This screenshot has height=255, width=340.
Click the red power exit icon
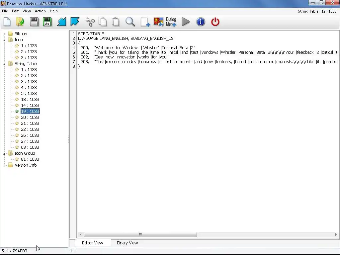[x=215, y=22]
